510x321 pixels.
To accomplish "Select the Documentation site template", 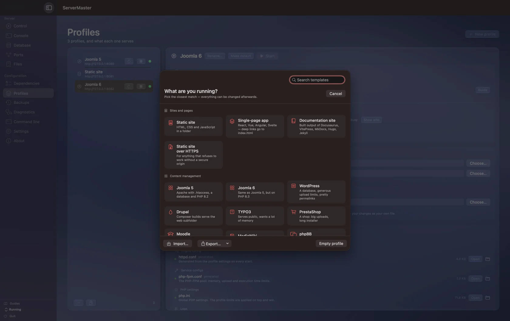I will click(316, 126).
